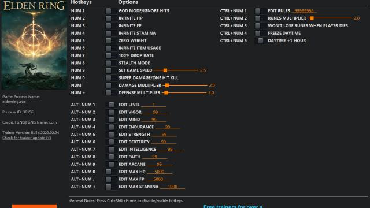Toggle Edit Mind option

click(111, 120)
